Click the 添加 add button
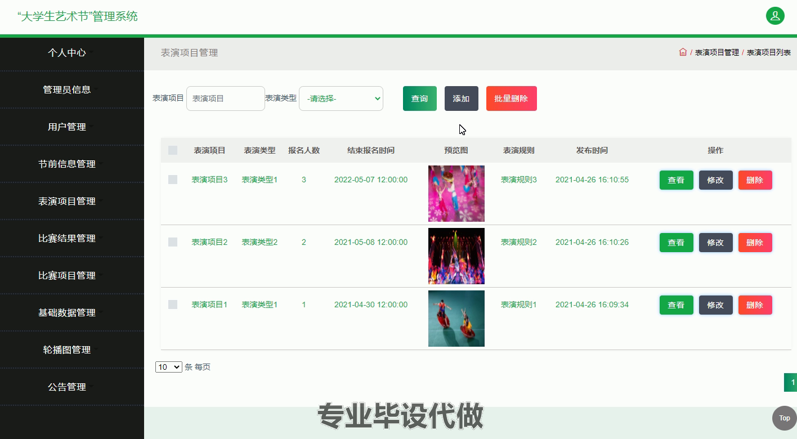Screen dimensions: 797x439 click(x=462, y=98)
